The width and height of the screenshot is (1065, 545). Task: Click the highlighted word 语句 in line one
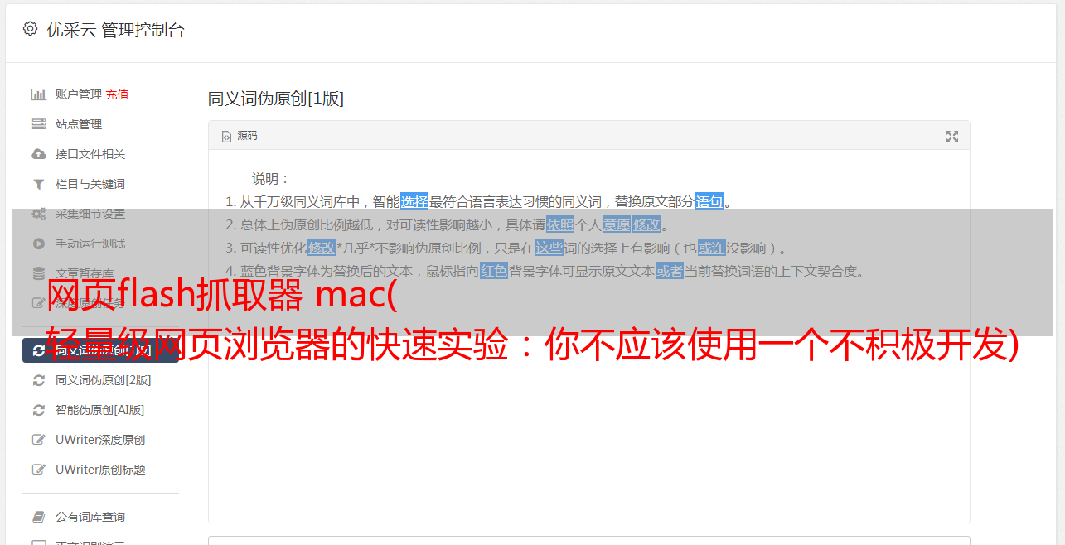709,201
